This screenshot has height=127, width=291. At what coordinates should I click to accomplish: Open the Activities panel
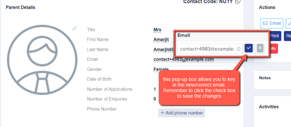[x=269, y=107]
